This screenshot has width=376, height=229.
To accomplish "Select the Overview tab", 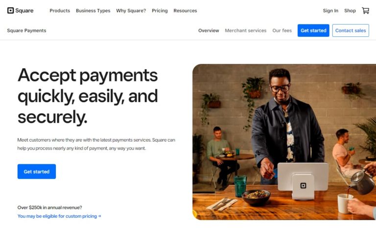I will click(209, 30).
